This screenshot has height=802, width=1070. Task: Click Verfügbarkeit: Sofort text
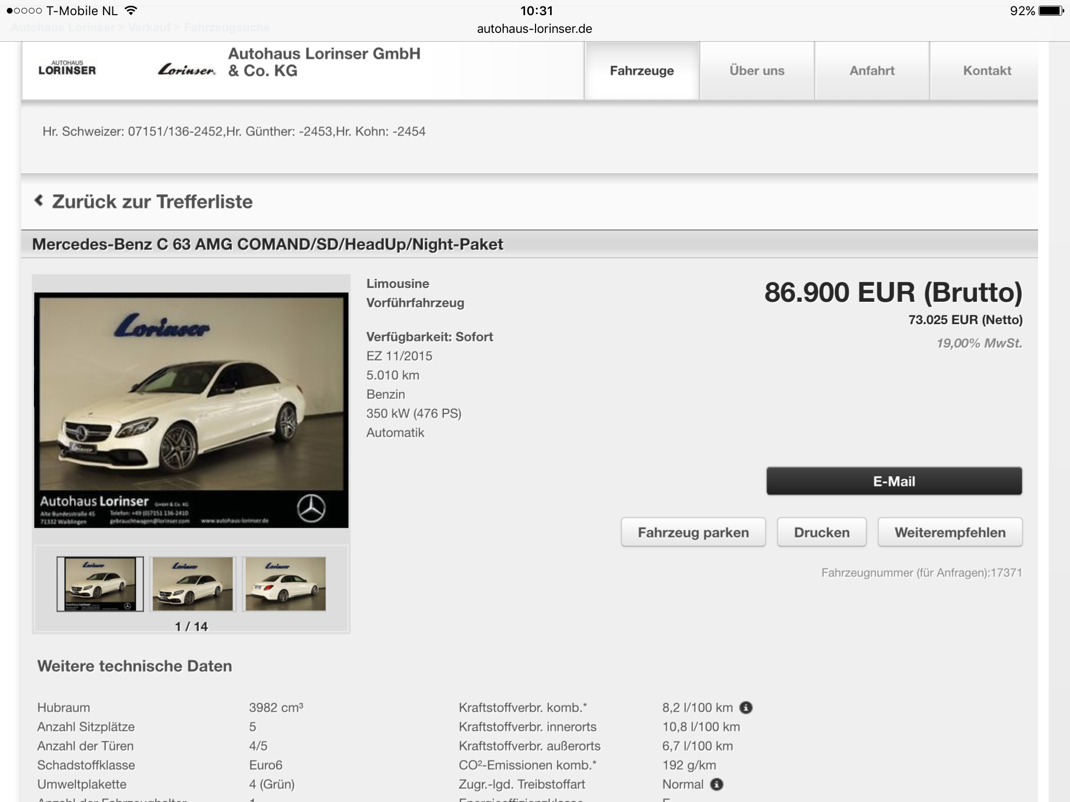pos(429,337)
